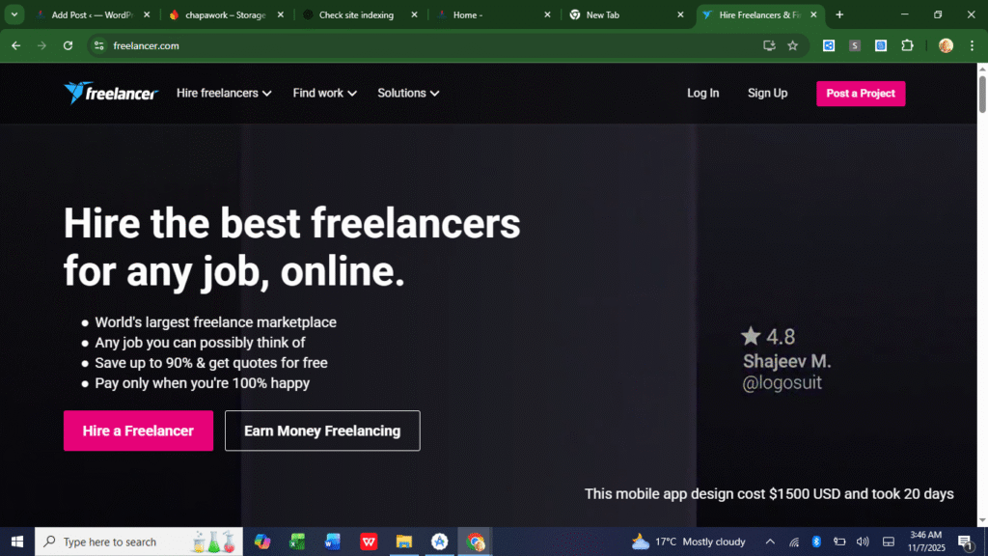Launch Excel from the taskbar
The image size is (988, 556).
pyautogui.click(x=297, y=542)
